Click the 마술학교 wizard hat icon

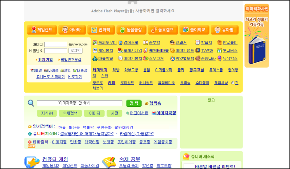click(95, 58)
